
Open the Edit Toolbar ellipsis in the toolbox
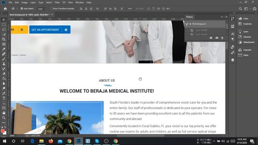[x=4, y=122]
